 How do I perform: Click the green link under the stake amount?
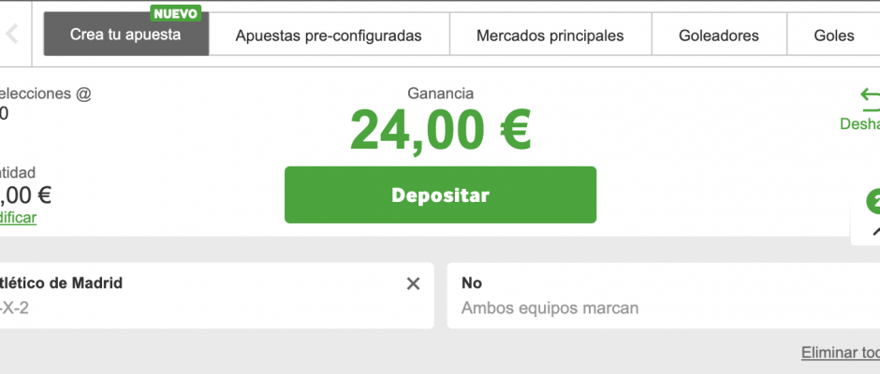pos(19,217)
